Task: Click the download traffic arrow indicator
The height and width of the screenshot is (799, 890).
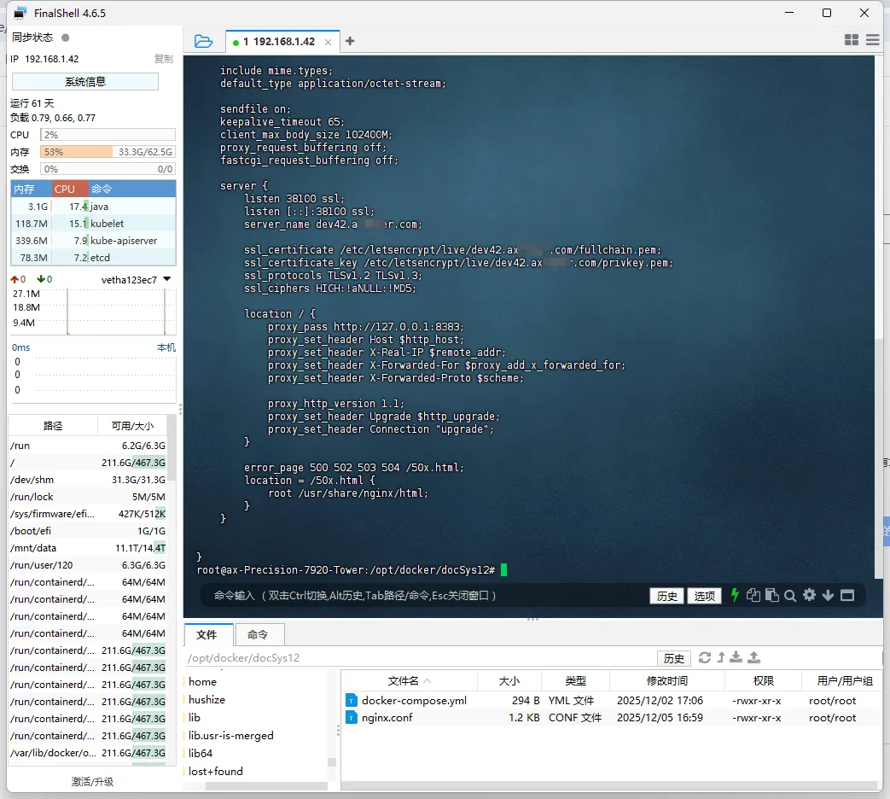Action: [x=41, y=279]
